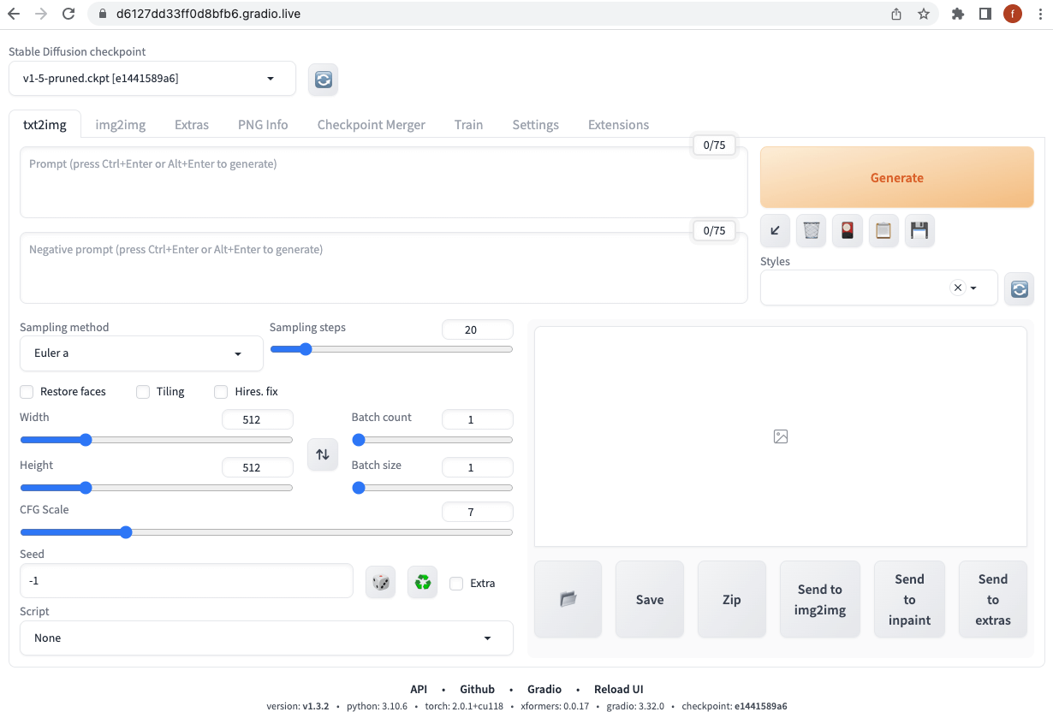Viewport: 1053px width, 712px height.
Task: Switch to the img2img tab
Action: coord(120,125)
